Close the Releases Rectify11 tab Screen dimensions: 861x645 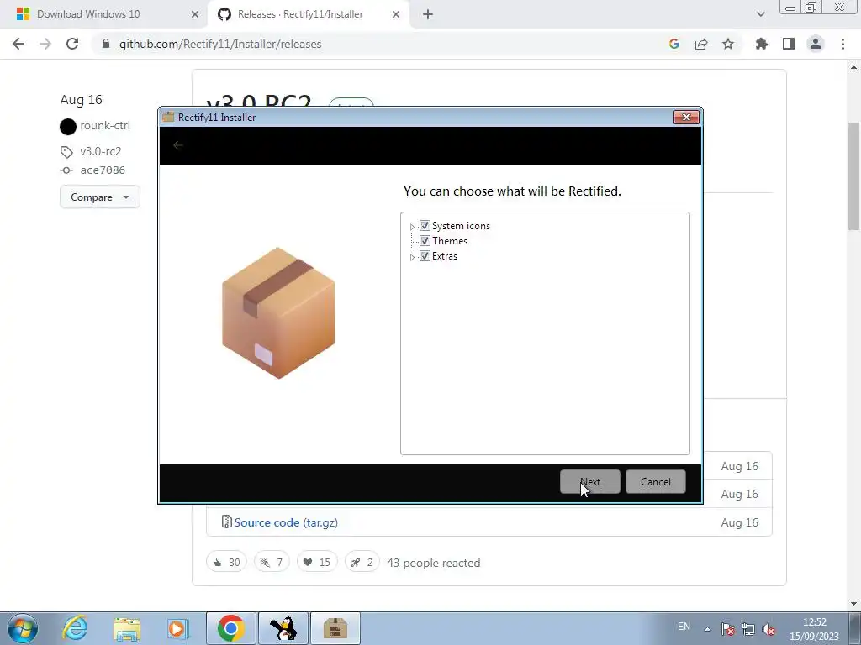coord(396,14)
